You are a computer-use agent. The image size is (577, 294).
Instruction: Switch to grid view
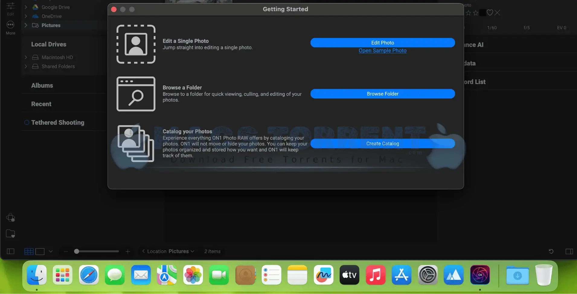29,251
